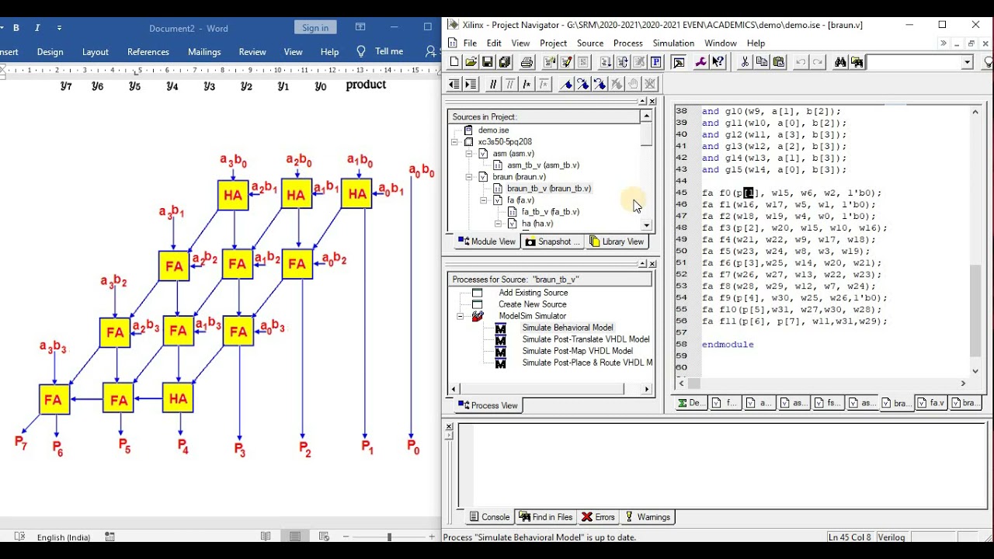
Task: Open the Process menu
Action: click(627, 43)
